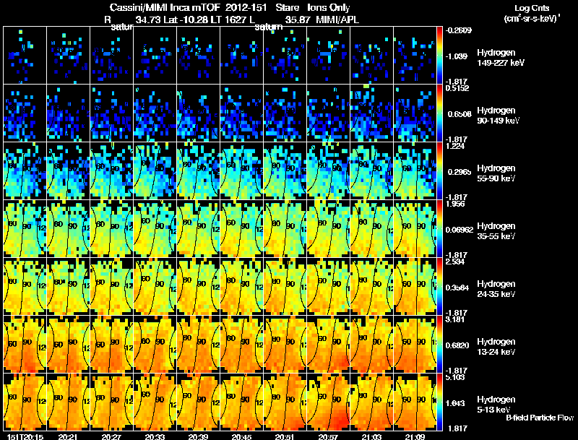Click the Cassini/MIMI Inca mTOF title text
The image size is (578, 440).
(x=165, y=7)
